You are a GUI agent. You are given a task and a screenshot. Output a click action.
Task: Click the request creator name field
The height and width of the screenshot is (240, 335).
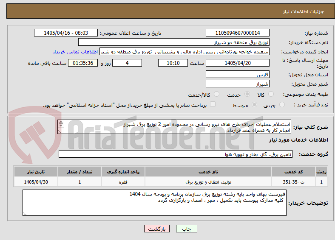[x=185, y=52]
